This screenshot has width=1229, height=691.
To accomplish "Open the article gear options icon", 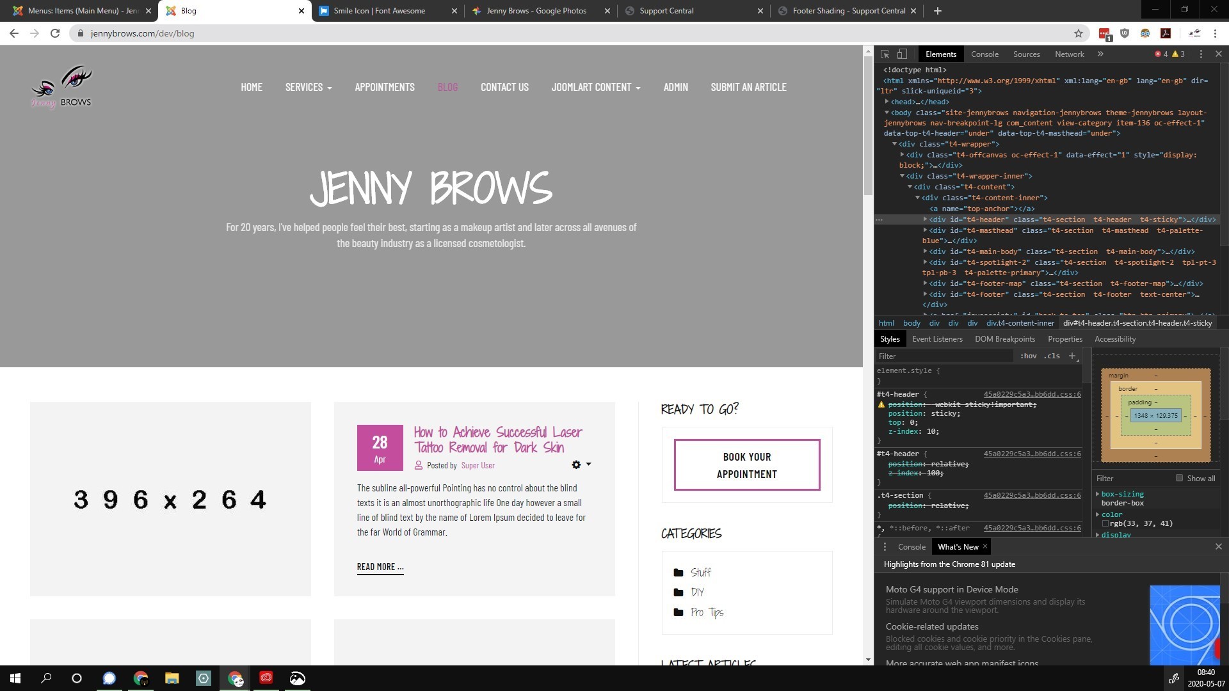I will click(576, 465).
